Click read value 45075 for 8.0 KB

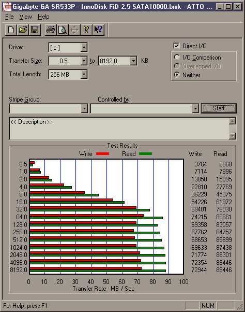click(x=224, y=194)
